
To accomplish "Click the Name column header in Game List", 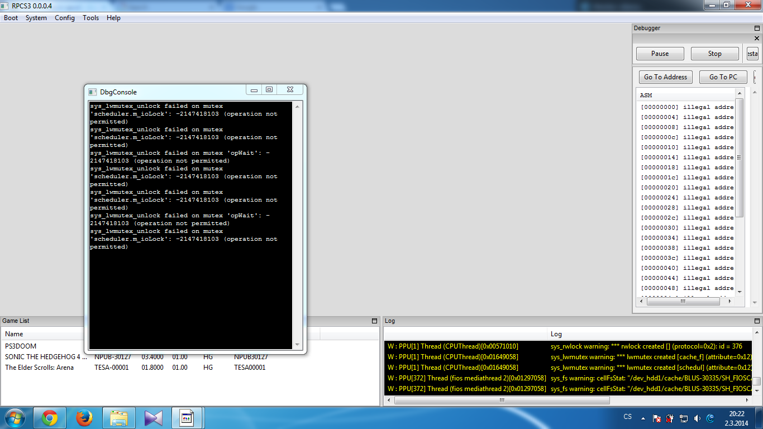I will click(x=14, y=334).
